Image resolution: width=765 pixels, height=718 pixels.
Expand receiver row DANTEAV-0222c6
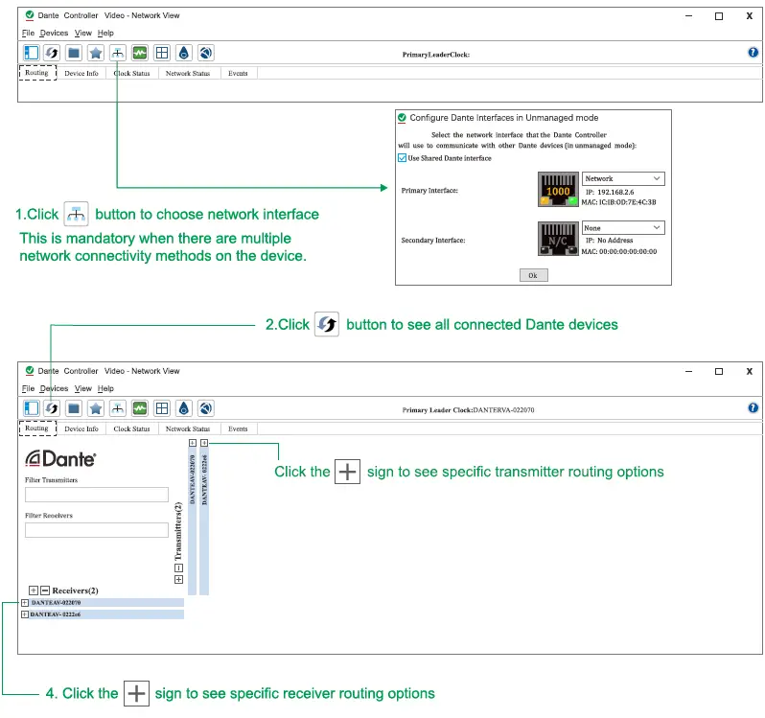click(x=25, y=614)
